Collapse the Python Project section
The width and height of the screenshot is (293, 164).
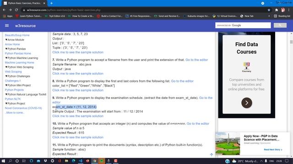(15, 103)
